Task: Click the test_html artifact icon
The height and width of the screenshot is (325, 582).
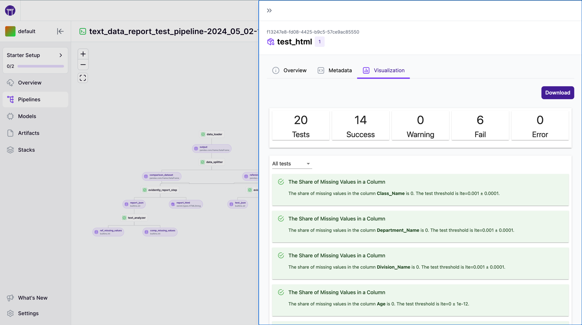Action: tap(271, 42)
